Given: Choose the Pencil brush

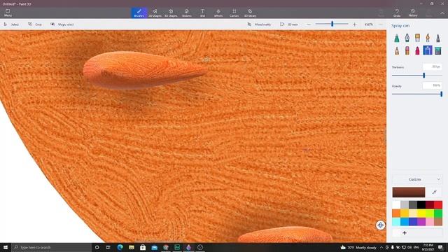Looking at the screenshot, I should 397,50.
